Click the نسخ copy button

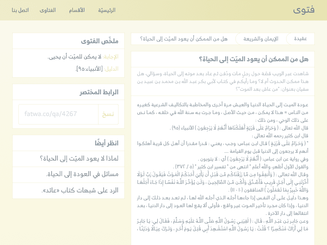[108, 114]
